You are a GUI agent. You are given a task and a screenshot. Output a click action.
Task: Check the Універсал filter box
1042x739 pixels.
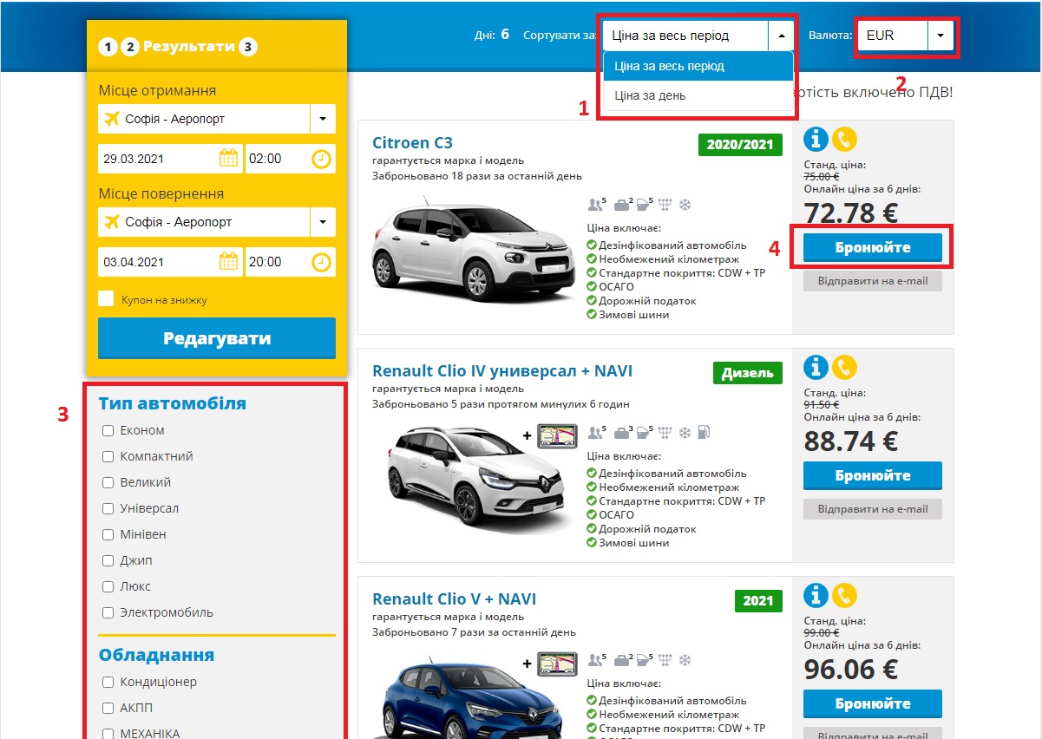(x=108, y=508)
